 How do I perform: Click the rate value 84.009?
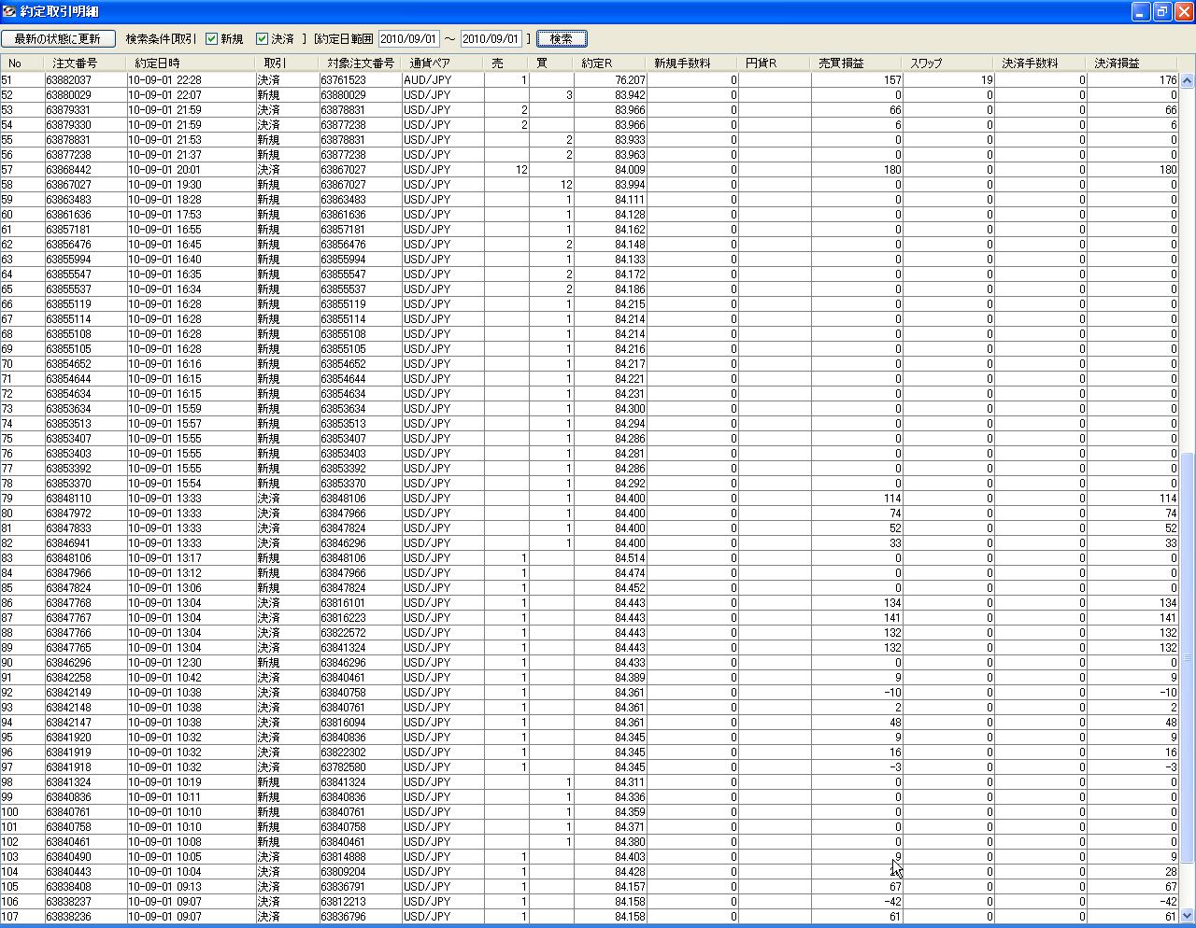pyautogui.click(x=630, y=170)
